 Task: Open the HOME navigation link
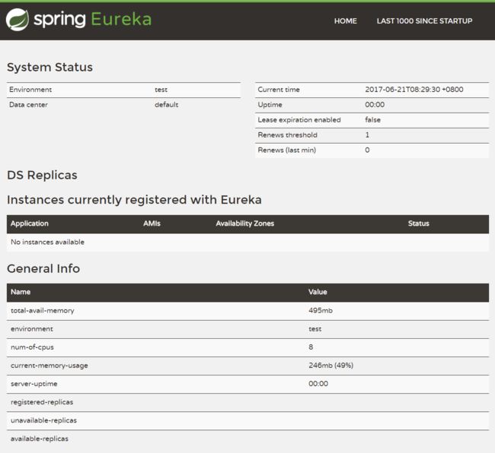[x=346, y=21]
